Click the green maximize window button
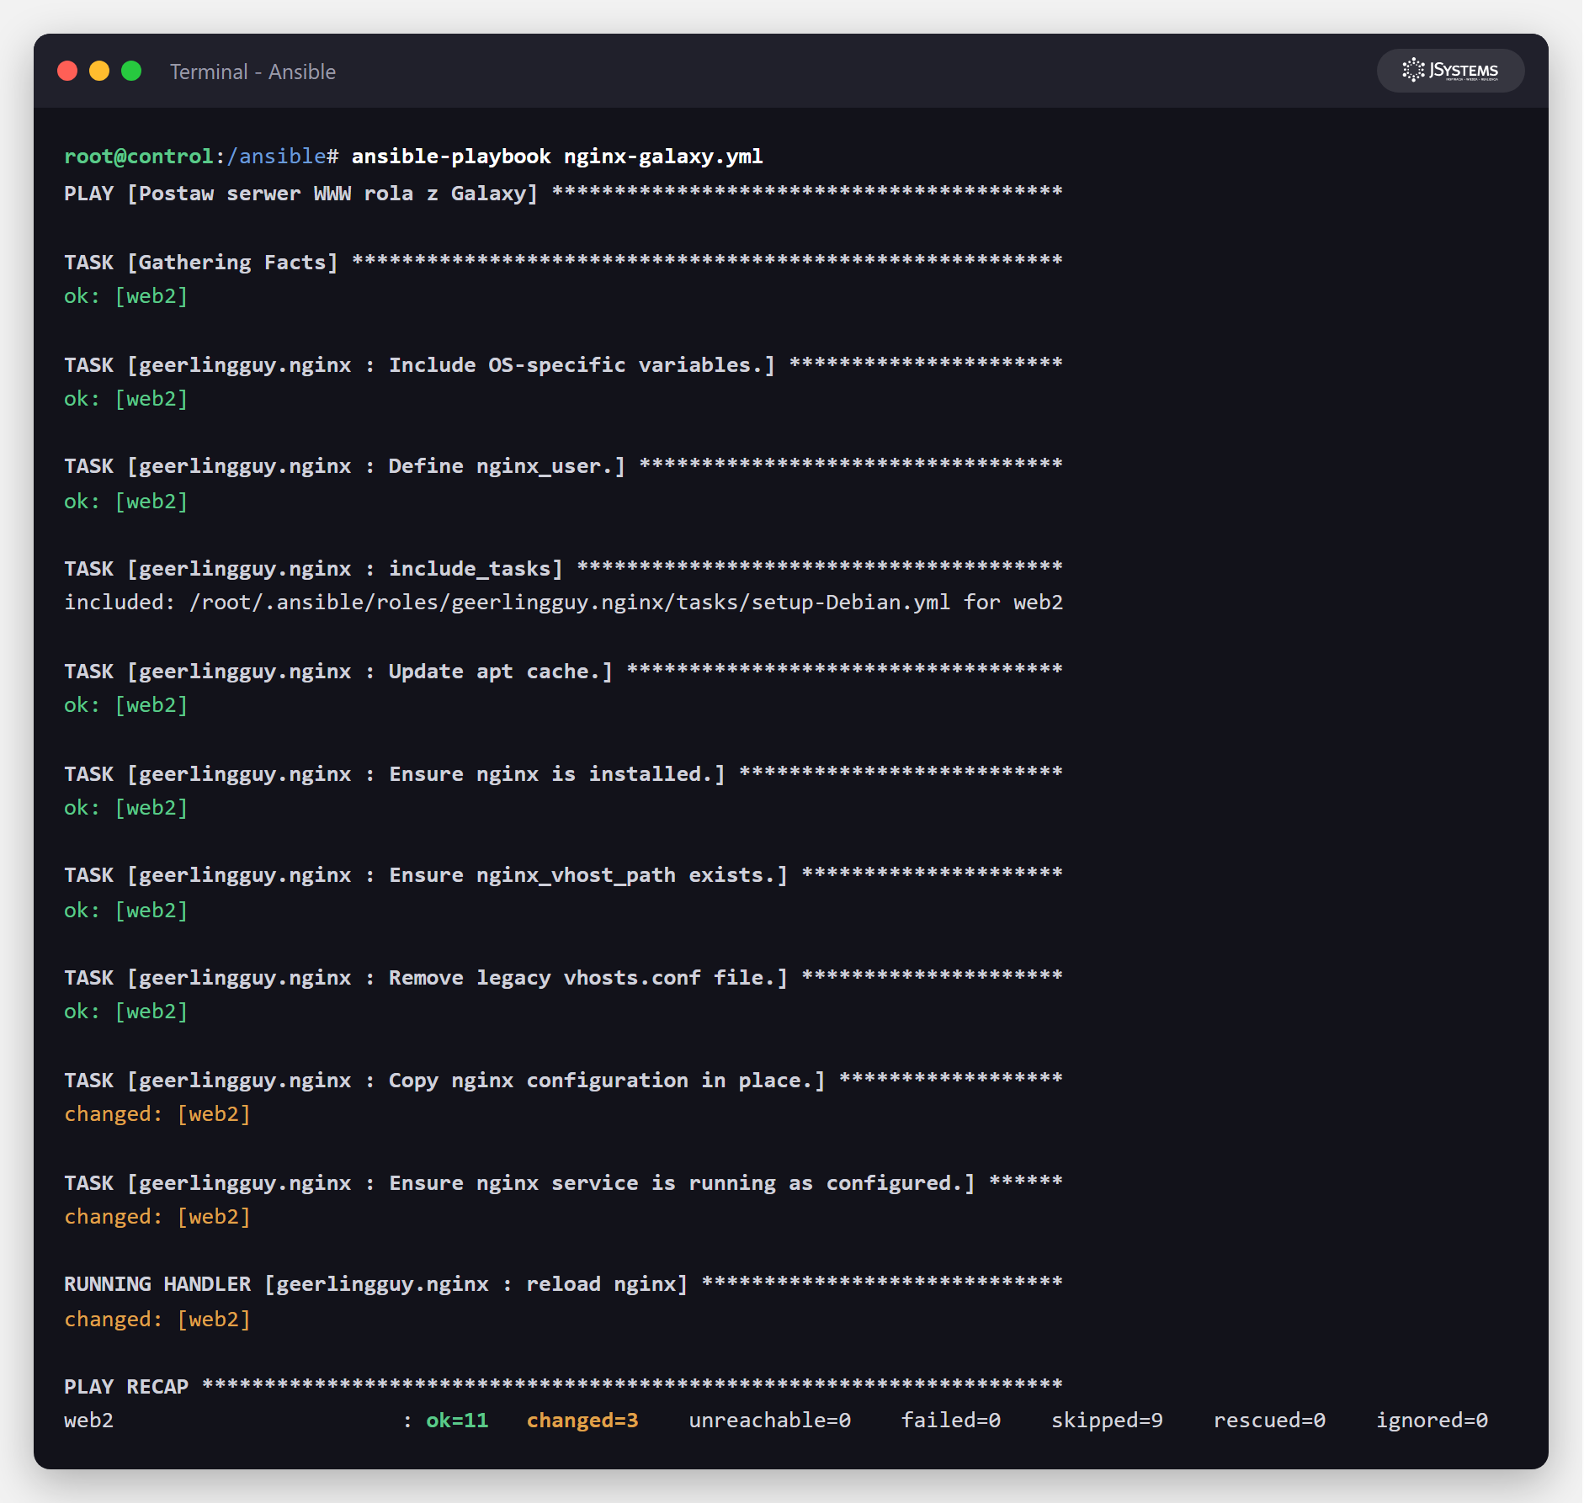The width and height of the screenshot is (1584, 1503). (131, 71)
